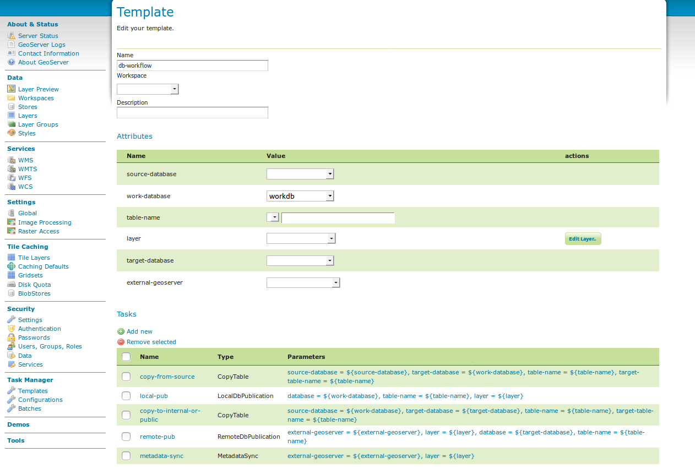This screenshot has height=474, width=695.
Task: Click the green Add new plus icon
Action: 121,331
